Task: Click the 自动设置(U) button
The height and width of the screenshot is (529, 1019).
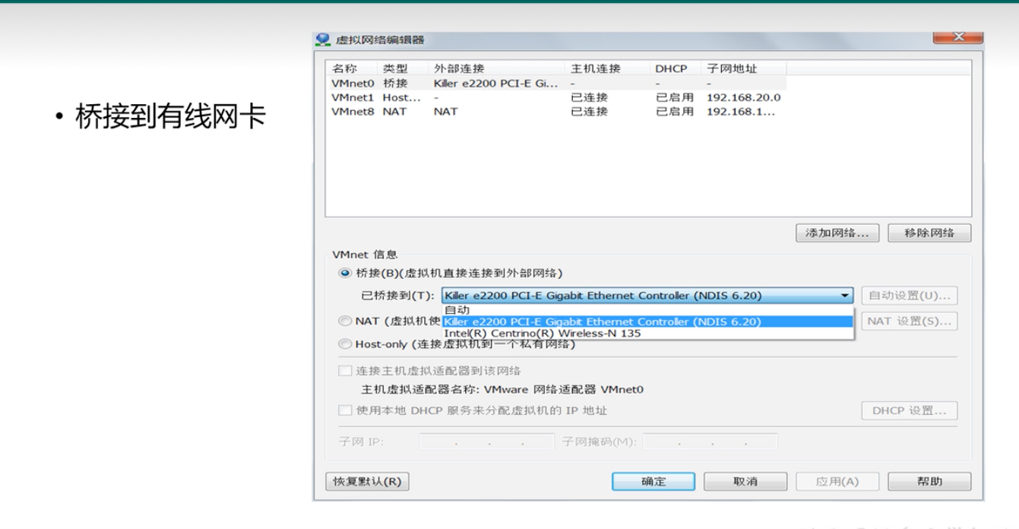Action: 910,296
